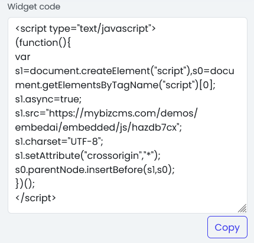Viewport: 254px width, 243px height.
Task: Click the s0.parentNode.insertBefore line
Action: pyautogui.click(x=95, y=169)
